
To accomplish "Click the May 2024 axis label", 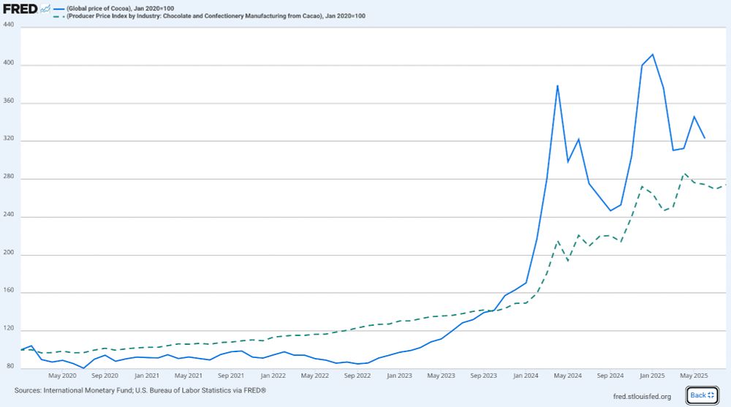I will (567, 376).
